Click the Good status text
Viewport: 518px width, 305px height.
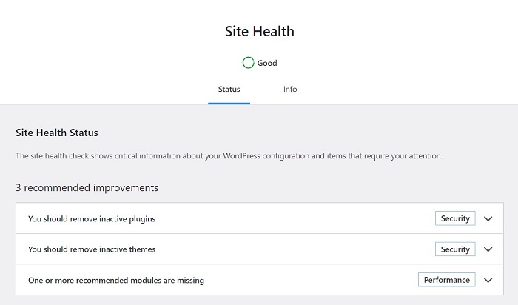click(267, 63)
